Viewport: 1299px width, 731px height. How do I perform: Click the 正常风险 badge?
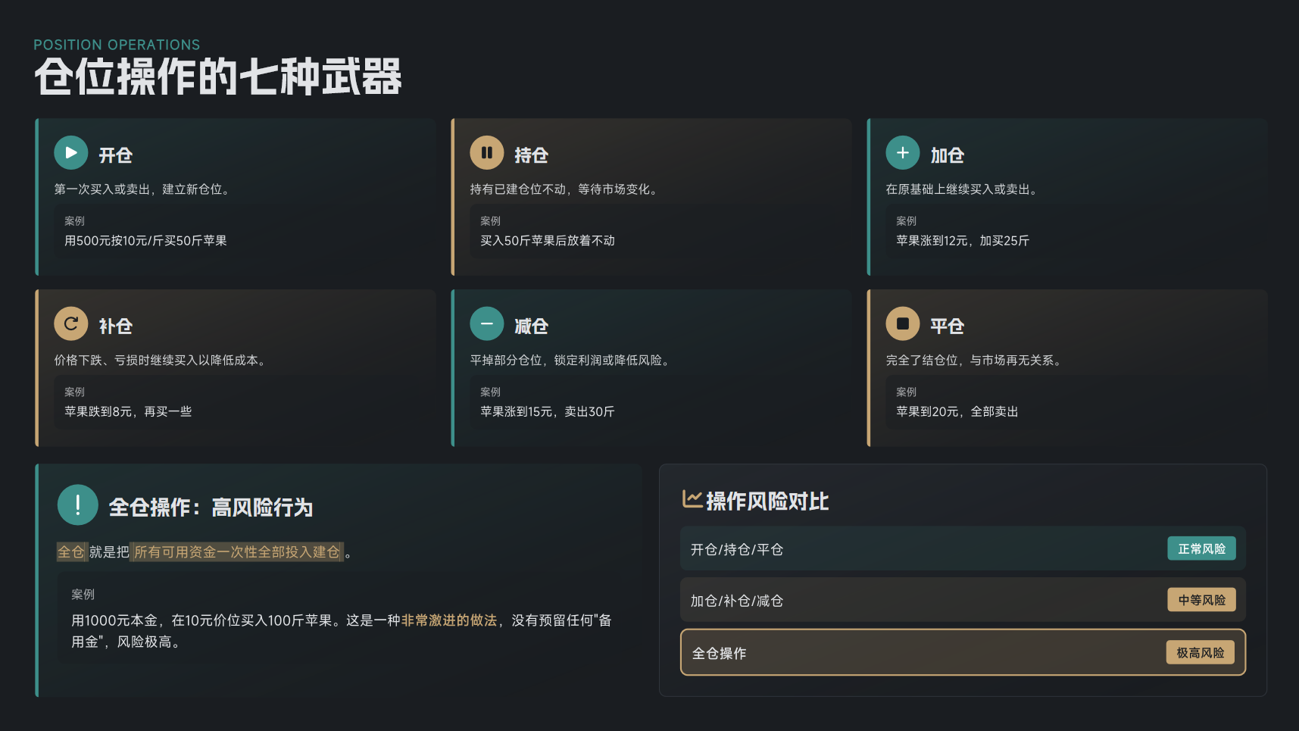click(x=1201, y=548)
